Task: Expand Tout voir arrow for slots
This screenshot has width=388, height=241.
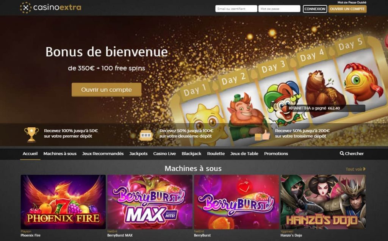Action: [364, 169]
